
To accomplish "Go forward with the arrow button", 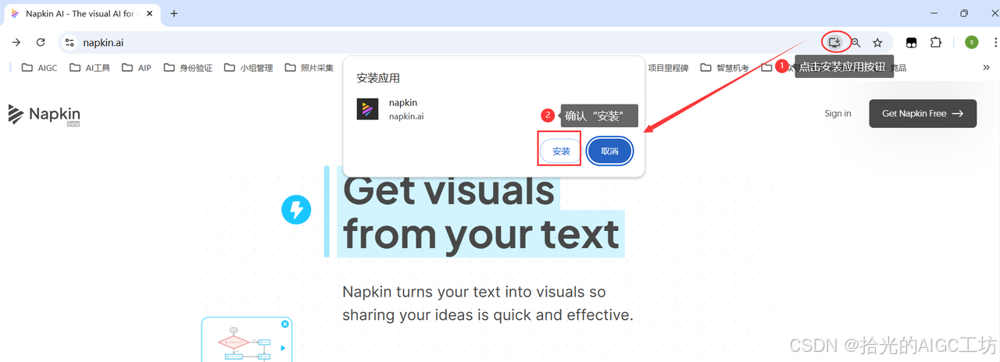I will pos(16,43).
